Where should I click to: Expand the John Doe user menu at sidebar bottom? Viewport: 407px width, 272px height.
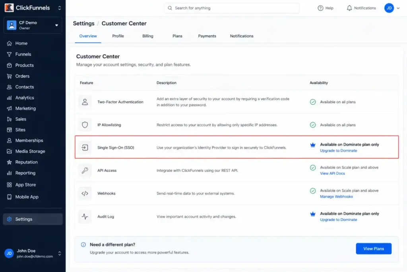60,253
